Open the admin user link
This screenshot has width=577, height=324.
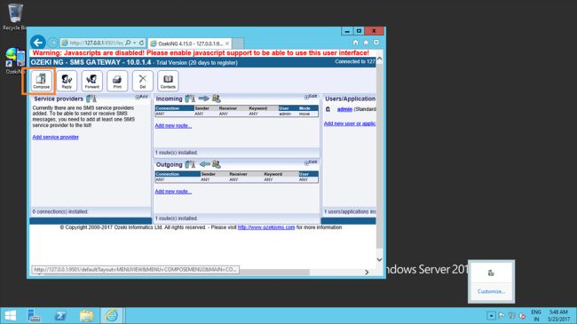[x=344, y=109]
